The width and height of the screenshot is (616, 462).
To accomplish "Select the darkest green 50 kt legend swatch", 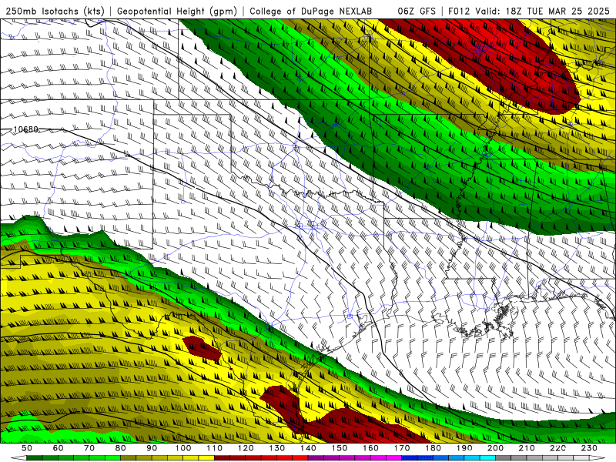I will (34, 458).
